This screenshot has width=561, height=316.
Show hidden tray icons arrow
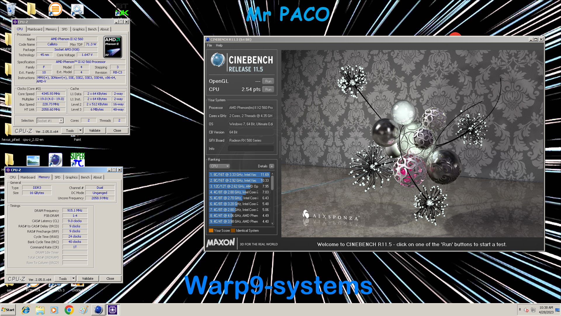tap(520, 310)
